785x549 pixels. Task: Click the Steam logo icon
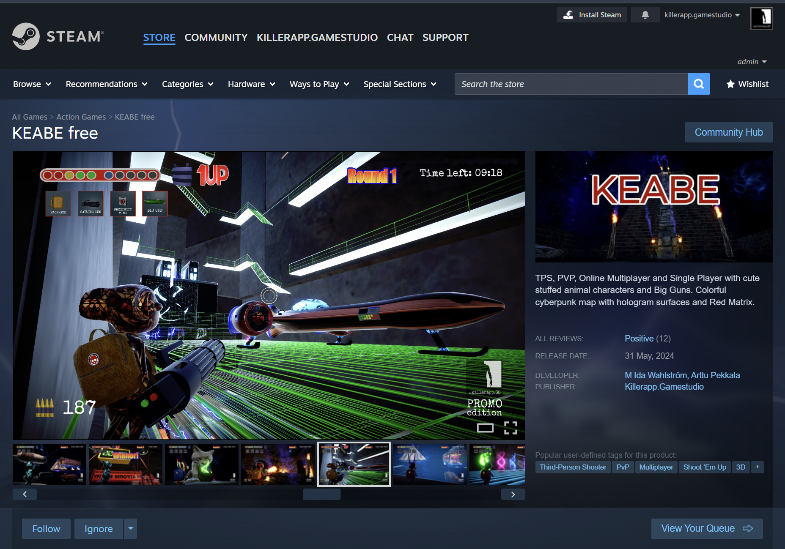(26, 37)
